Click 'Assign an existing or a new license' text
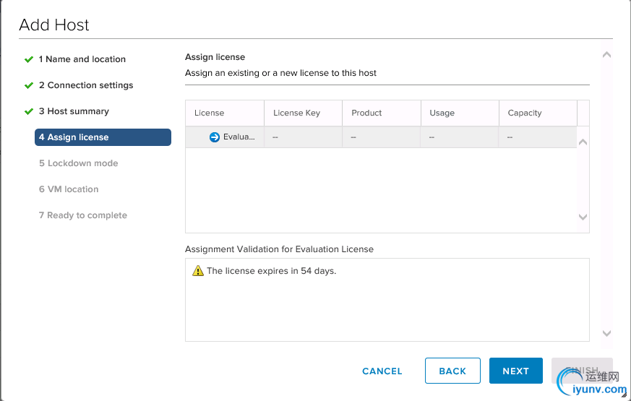This screenshot has height=401, width=631. [x=280, y=73]
